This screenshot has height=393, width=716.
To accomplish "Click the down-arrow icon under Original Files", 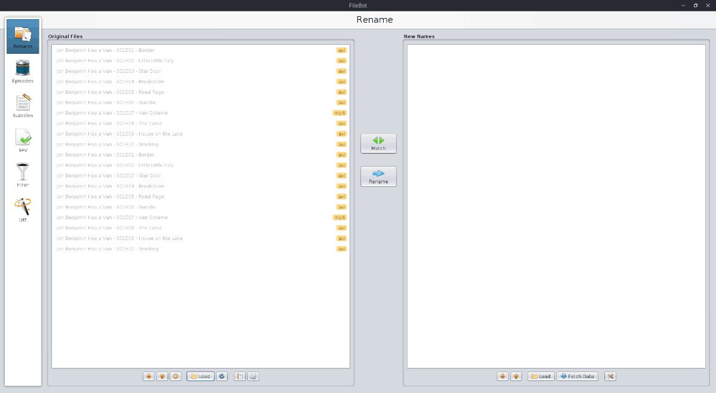I will click(149, 376).
